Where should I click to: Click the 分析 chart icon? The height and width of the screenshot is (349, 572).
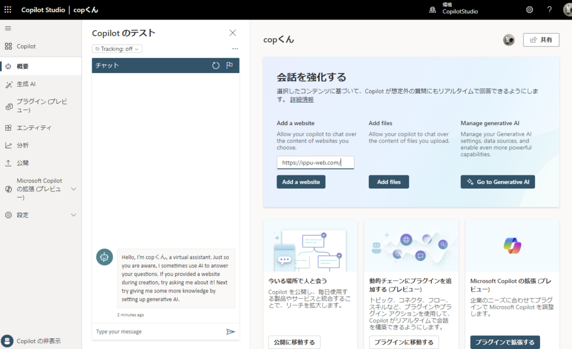coord(8,146)
